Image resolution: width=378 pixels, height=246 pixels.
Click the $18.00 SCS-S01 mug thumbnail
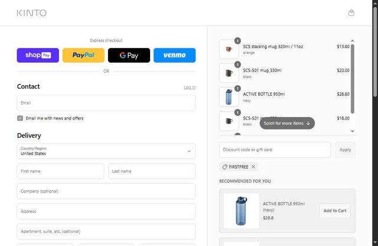[229, 121]
